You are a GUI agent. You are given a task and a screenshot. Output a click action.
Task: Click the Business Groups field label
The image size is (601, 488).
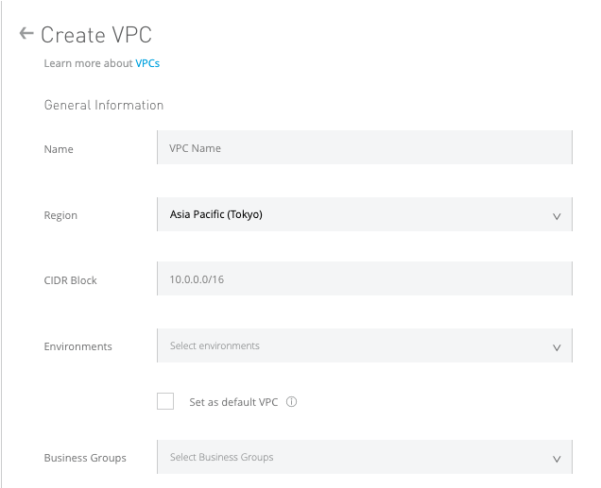[85, 458]
